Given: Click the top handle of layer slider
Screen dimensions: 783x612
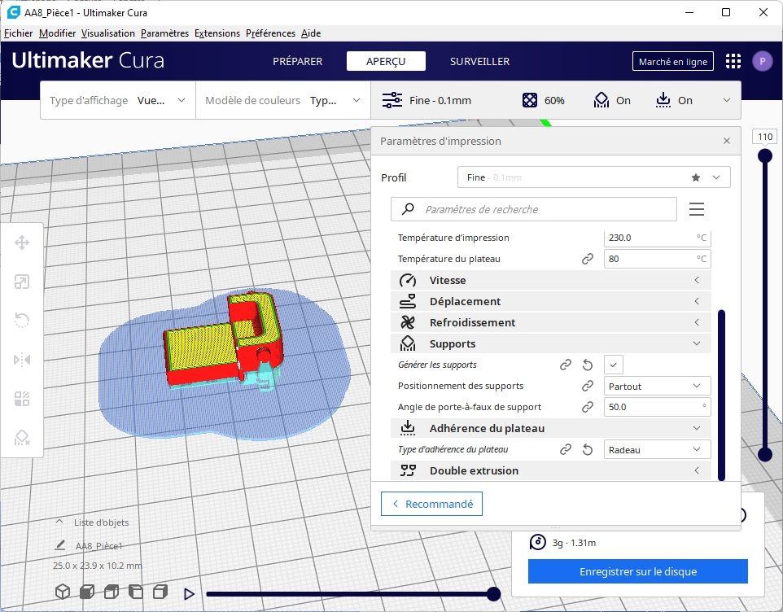Looking at the screenshot, I should pyautogui.click(x=765, y=155).
